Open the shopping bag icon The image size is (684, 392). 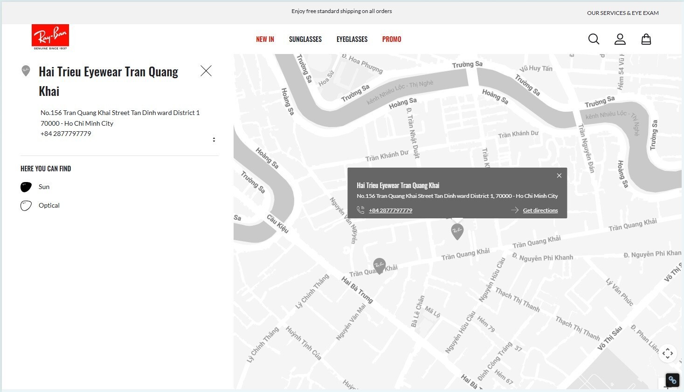tap(646, 39)
